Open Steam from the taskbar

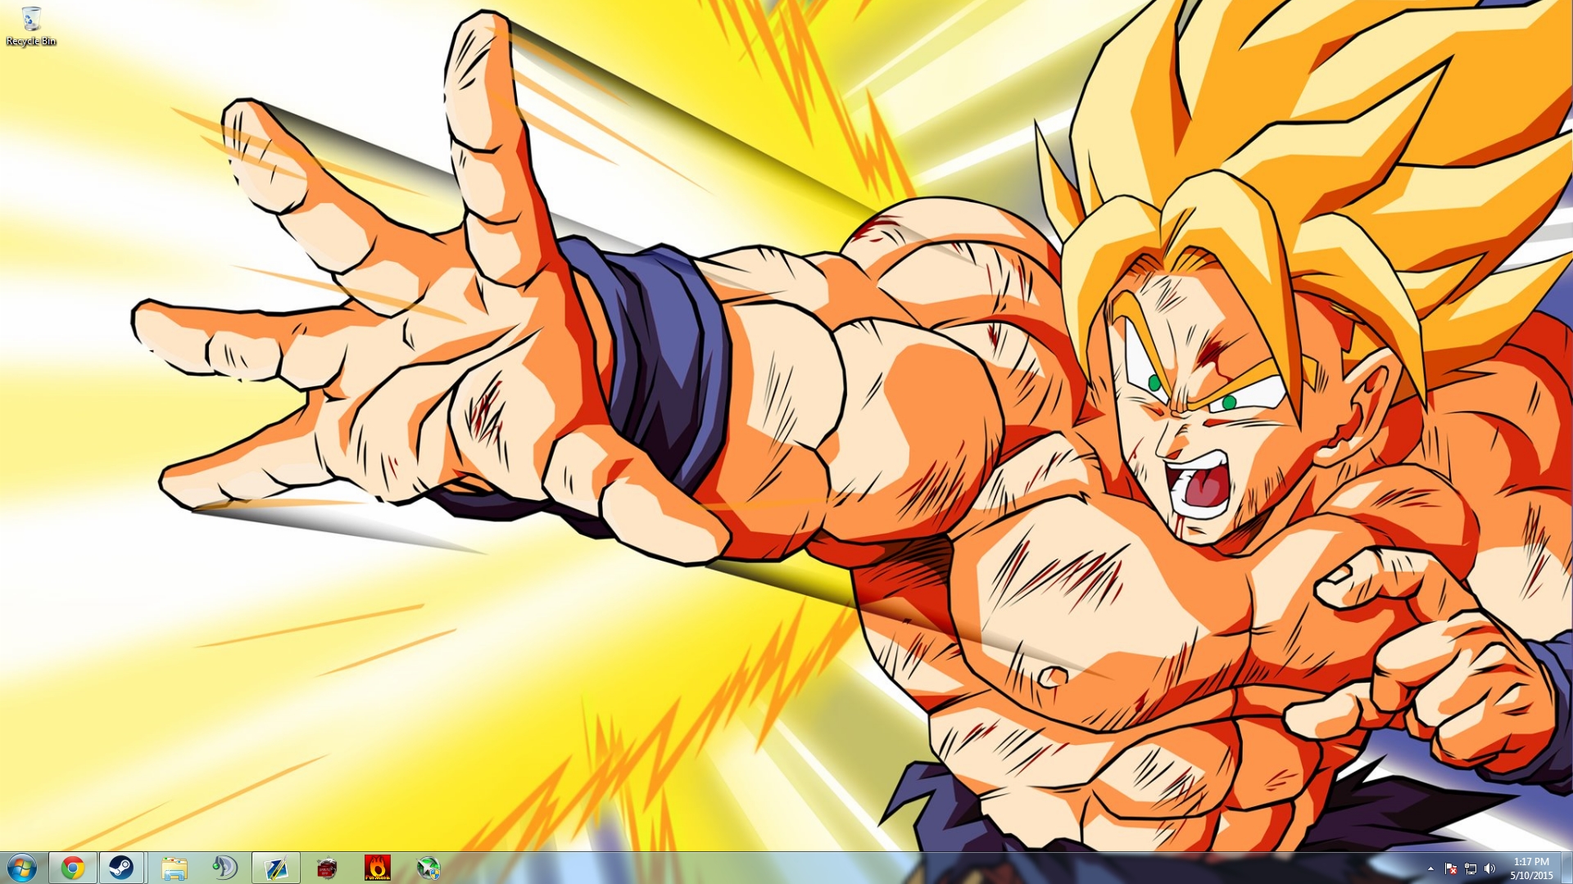click(122, 868)
